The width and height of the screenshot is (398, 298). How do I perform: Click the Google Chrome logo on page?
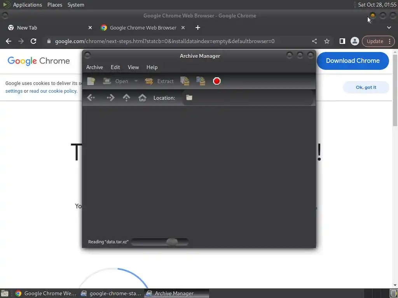coord(38,61)
